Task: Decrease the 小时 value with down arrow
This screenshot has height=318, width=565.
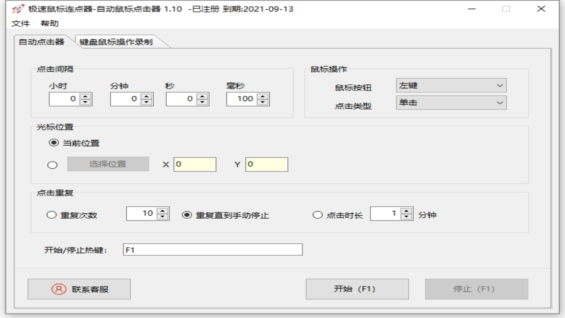Action: (85, 102)
